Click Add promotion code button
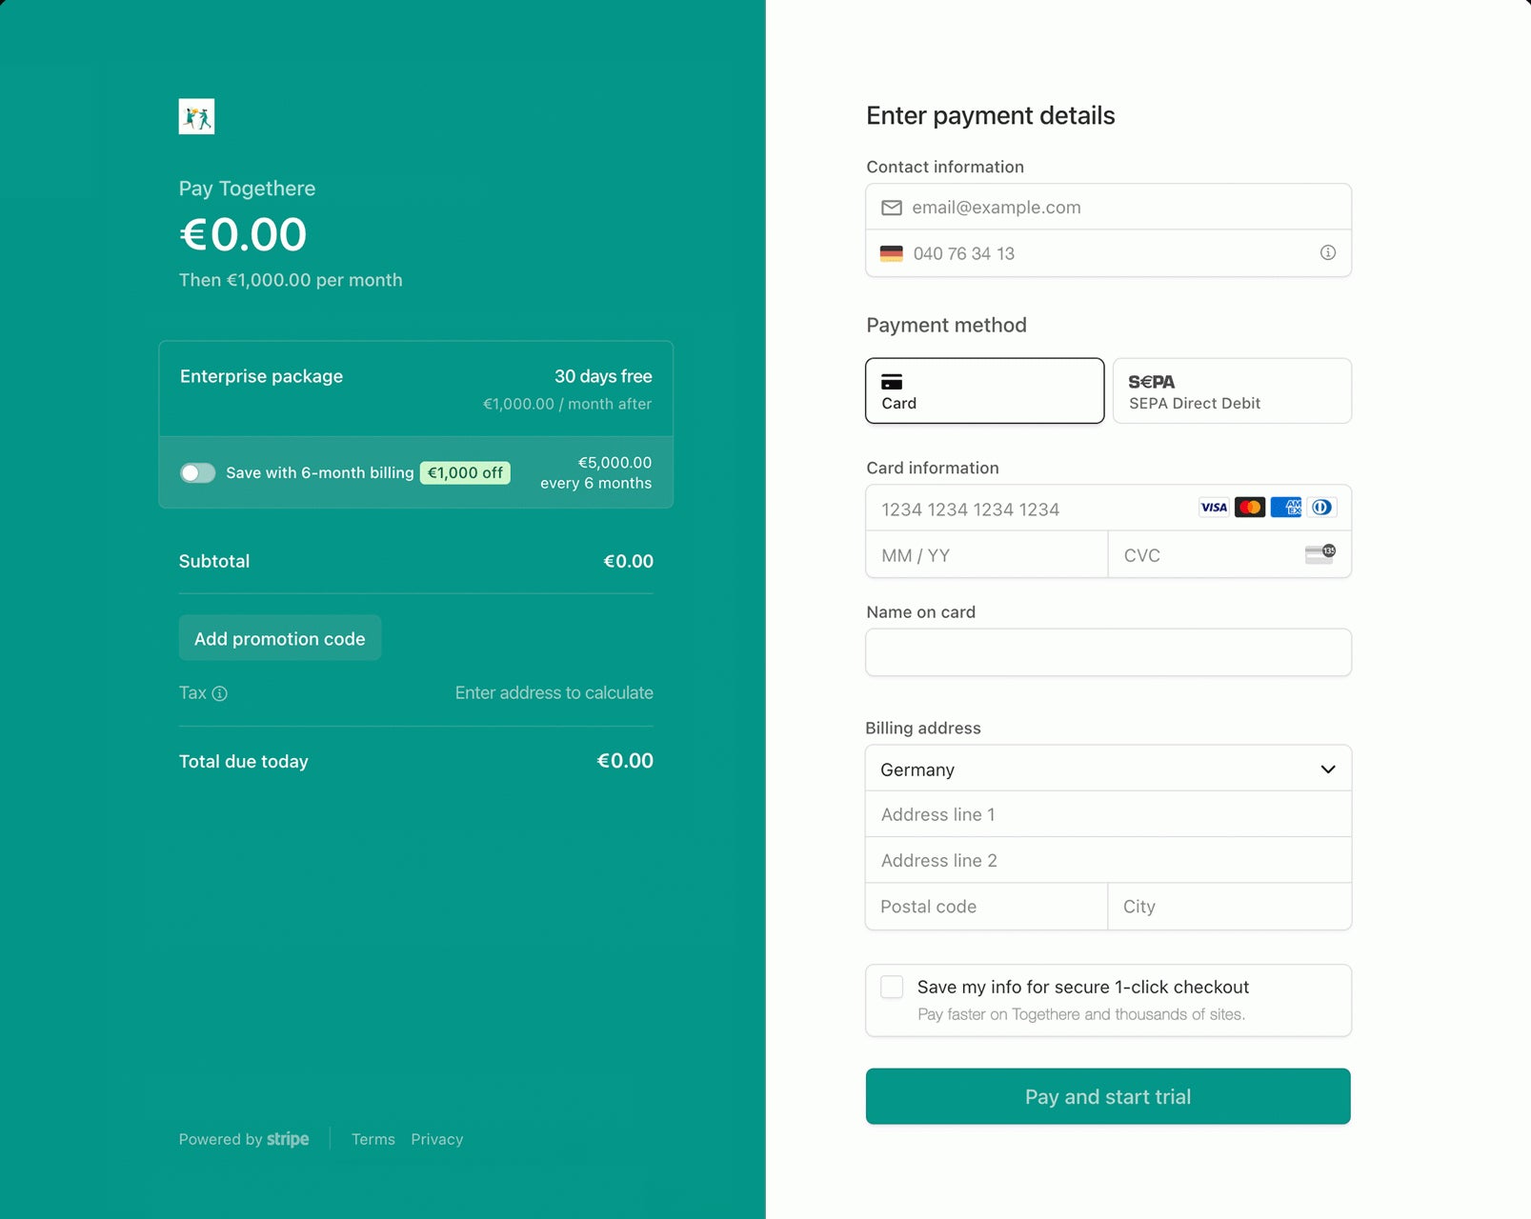The image size is (1531, 1219). (x=280, y=638)
